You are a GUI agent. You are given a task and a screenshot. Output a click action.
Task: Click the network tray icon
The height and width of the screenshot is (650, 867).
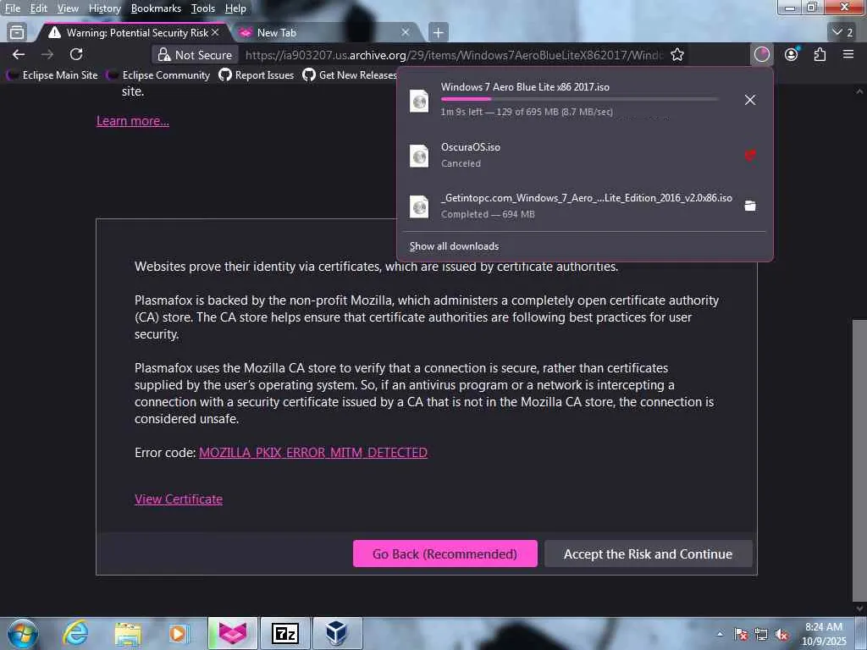pyautogui.click(x=761, y=635)
